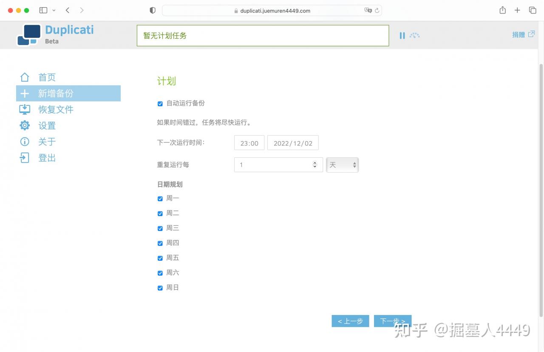Click the Beta label under Duplicati

pos(52,41)
